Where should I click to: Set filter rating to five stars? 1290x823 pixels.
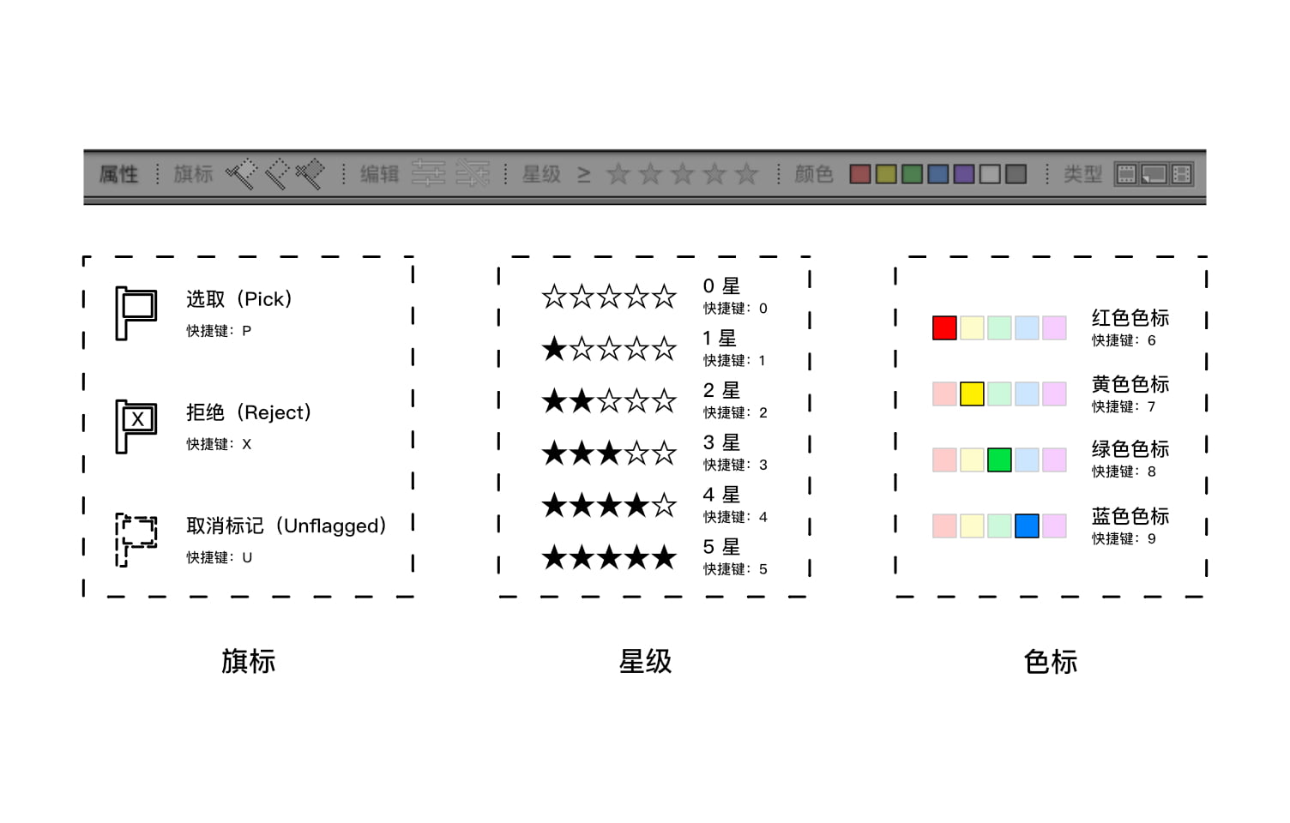point(747,175)
